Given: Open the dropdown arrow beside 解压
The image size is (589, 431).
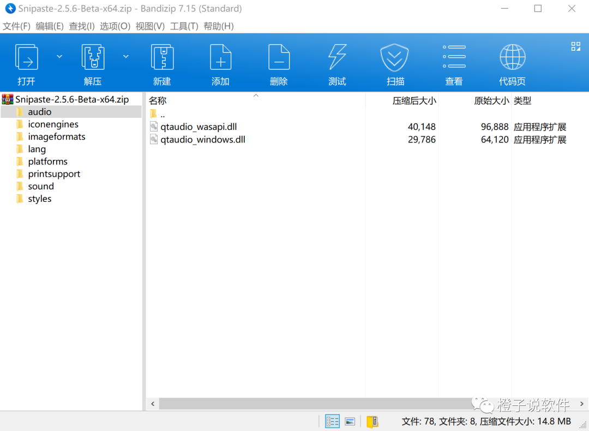Looking at the screenshot, I should click(x=126, y=56).
